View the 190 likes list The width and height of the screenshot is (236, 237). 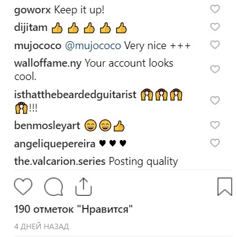[x=73, y=209]
